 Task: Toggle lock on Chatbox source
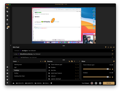(x=76, y=67)
